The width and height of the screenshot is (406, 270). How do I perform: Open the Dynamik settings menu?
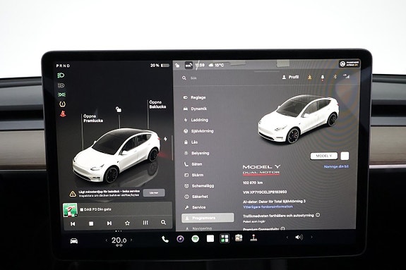pyautogui.click(x=195, y=109)
